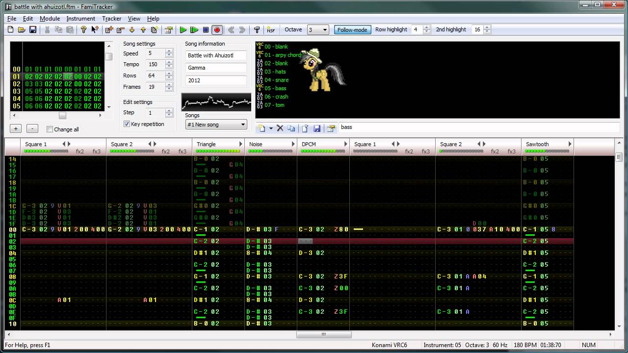The image size is (628, 353).
Task: Click the author field 'Gamma'
Action: pos(216,68)
